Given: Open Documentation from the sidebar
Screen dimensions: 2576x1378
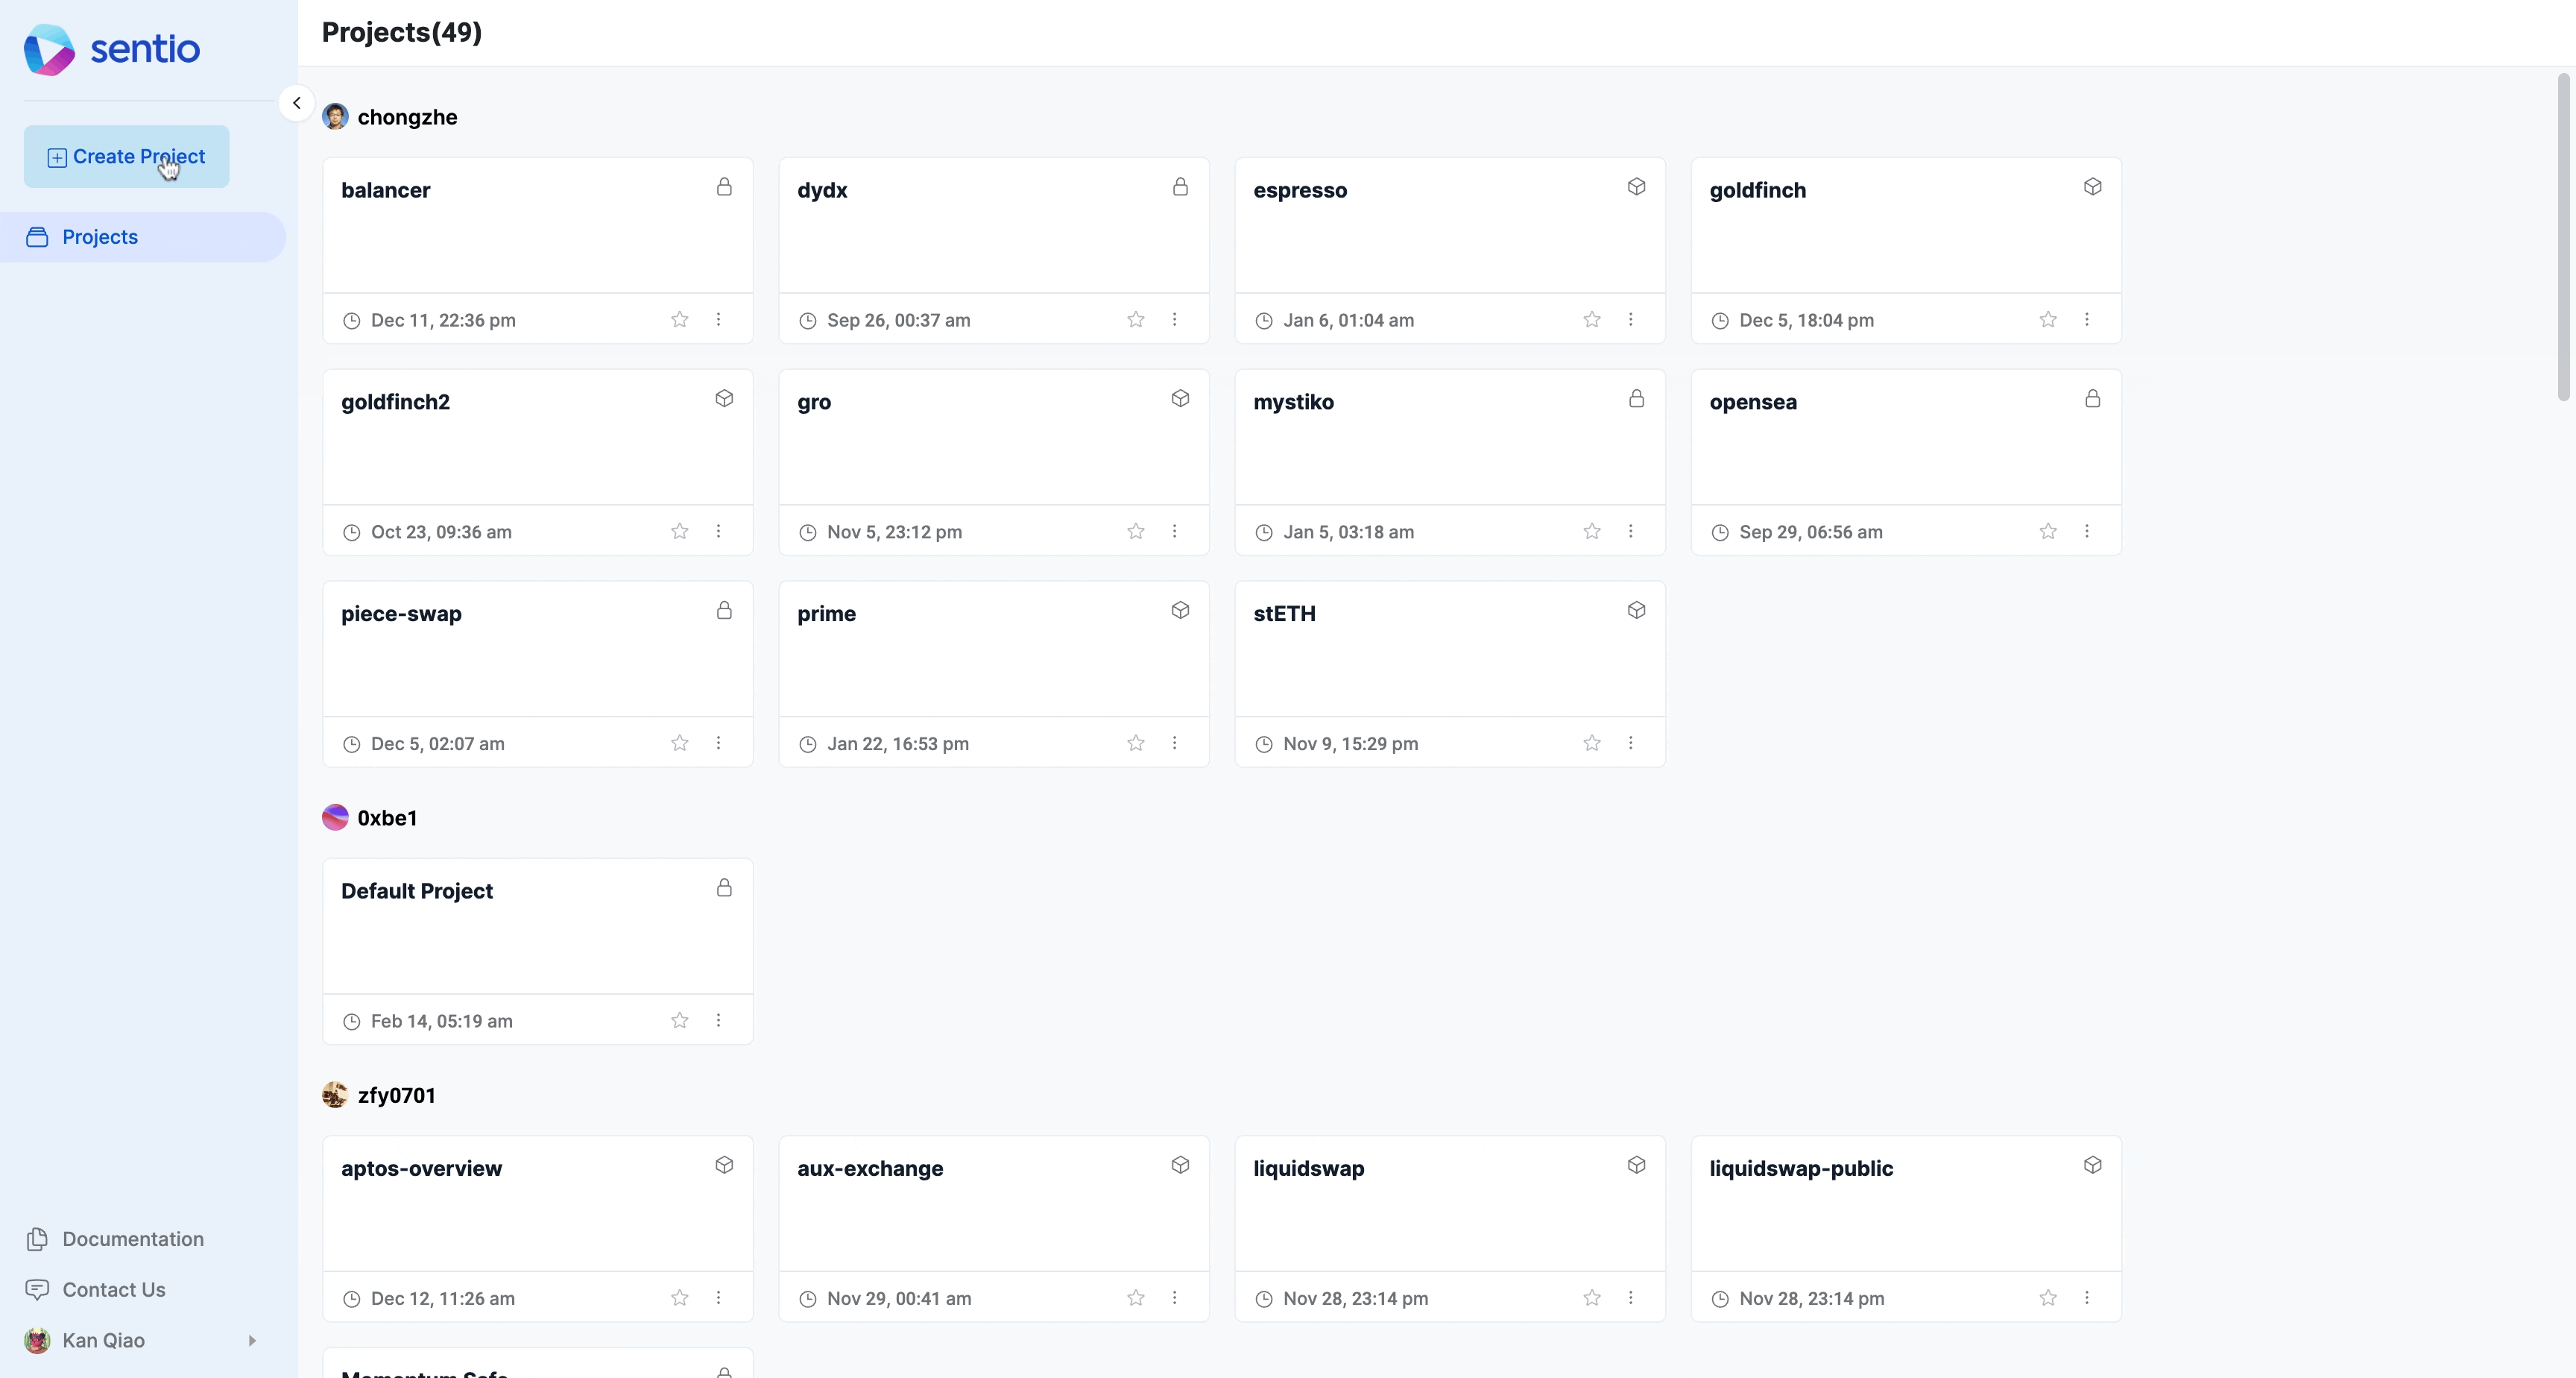Looking at the screenshot, I should coord(132,1239).
